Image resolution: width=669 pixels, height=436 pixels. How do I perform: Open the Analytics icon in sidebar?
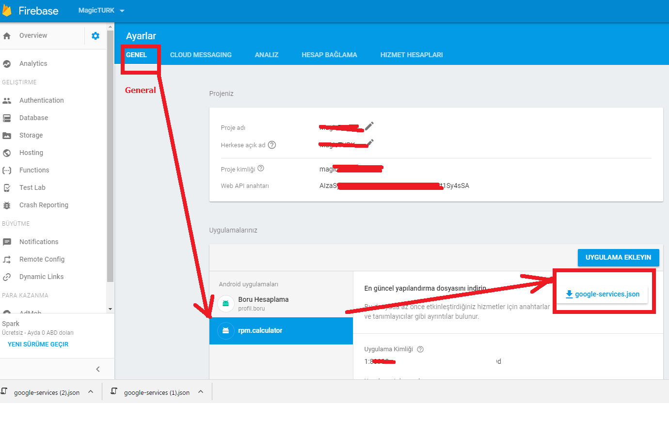pos(7,64)
